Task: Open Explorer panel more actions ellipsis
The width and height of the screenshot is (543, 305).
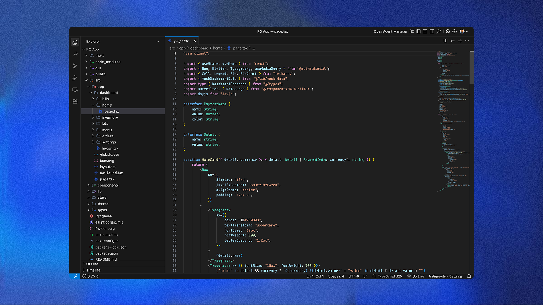Action: [158, 41]
